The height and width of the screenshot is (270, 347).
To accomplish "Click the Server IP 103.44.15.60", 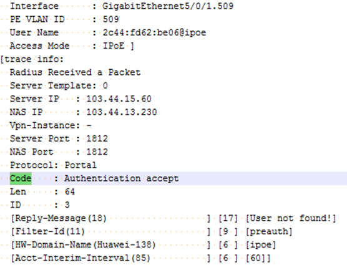I will click(x=119, y=99).
